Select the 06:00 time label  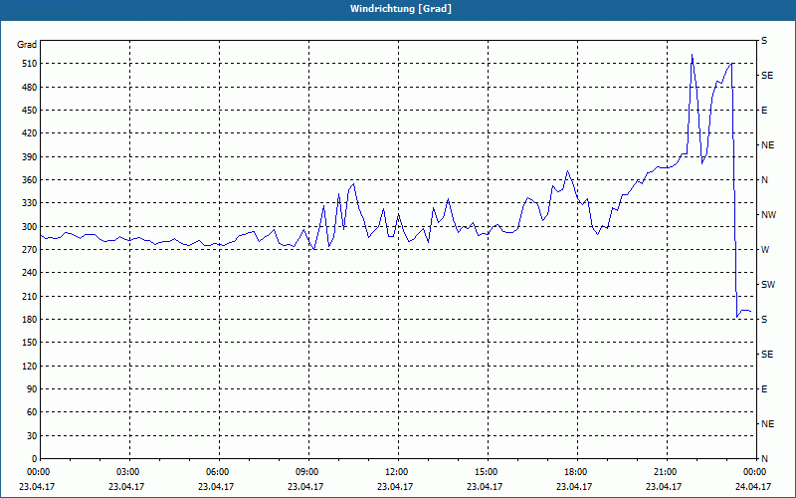tap(217, 472)
